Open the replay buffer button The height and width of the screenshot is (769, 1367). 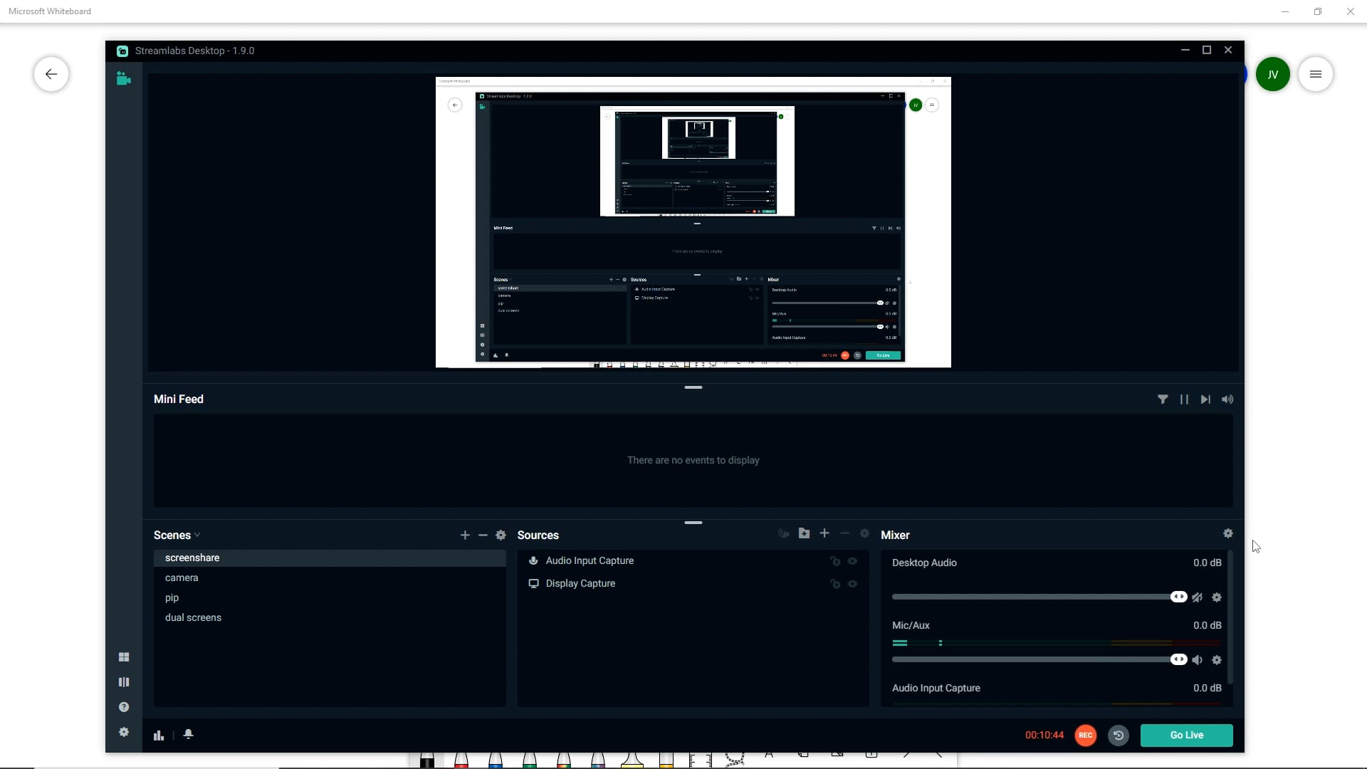coord(1119,736)
